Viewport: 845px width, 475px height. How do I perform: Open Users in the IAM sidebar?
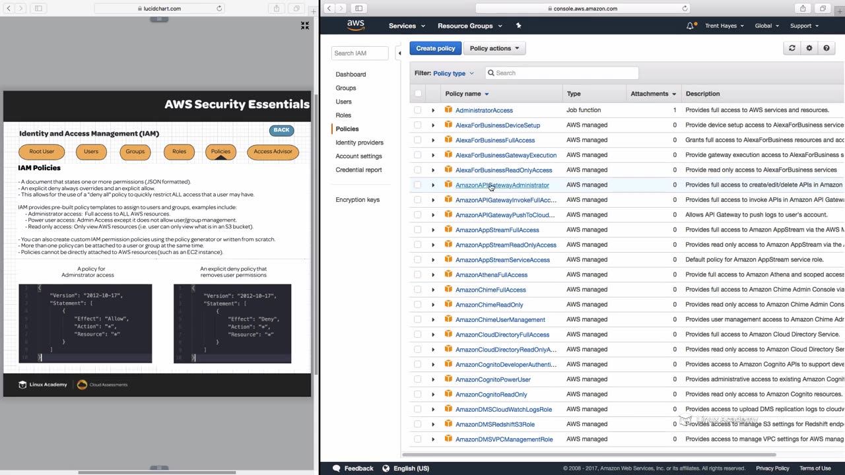[x=343, y=102]
